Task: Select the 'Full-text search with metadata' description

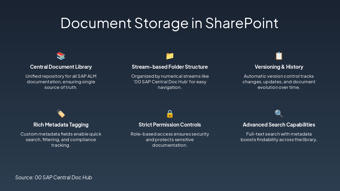Action: [x=279, y=137]
